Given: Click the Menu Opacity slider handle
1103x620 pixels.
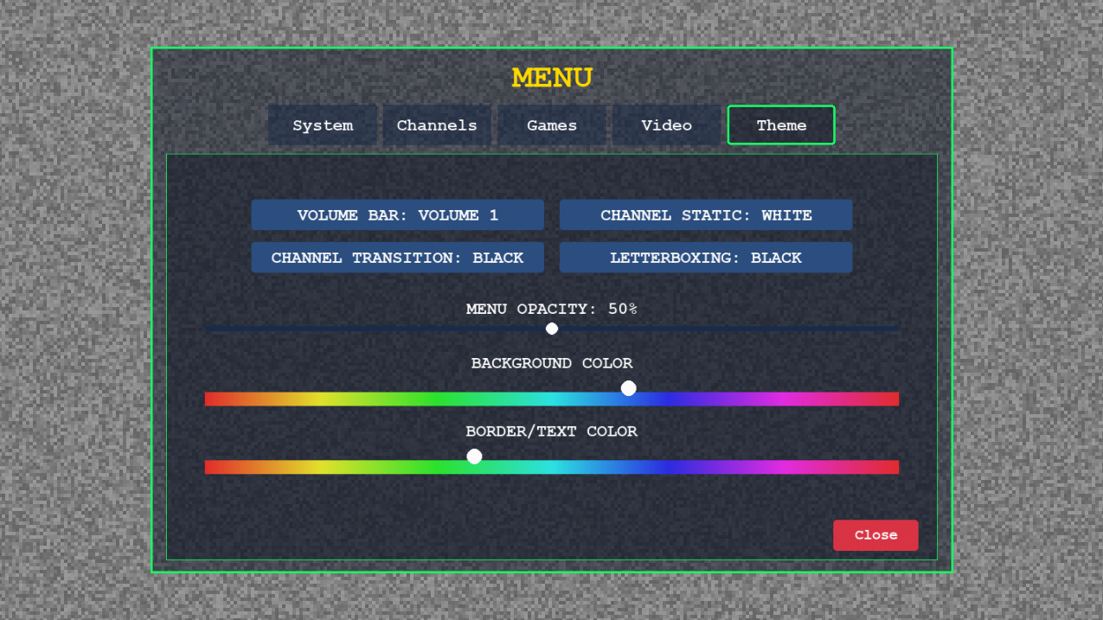Looking at the screenshot, I should point(552,329).
